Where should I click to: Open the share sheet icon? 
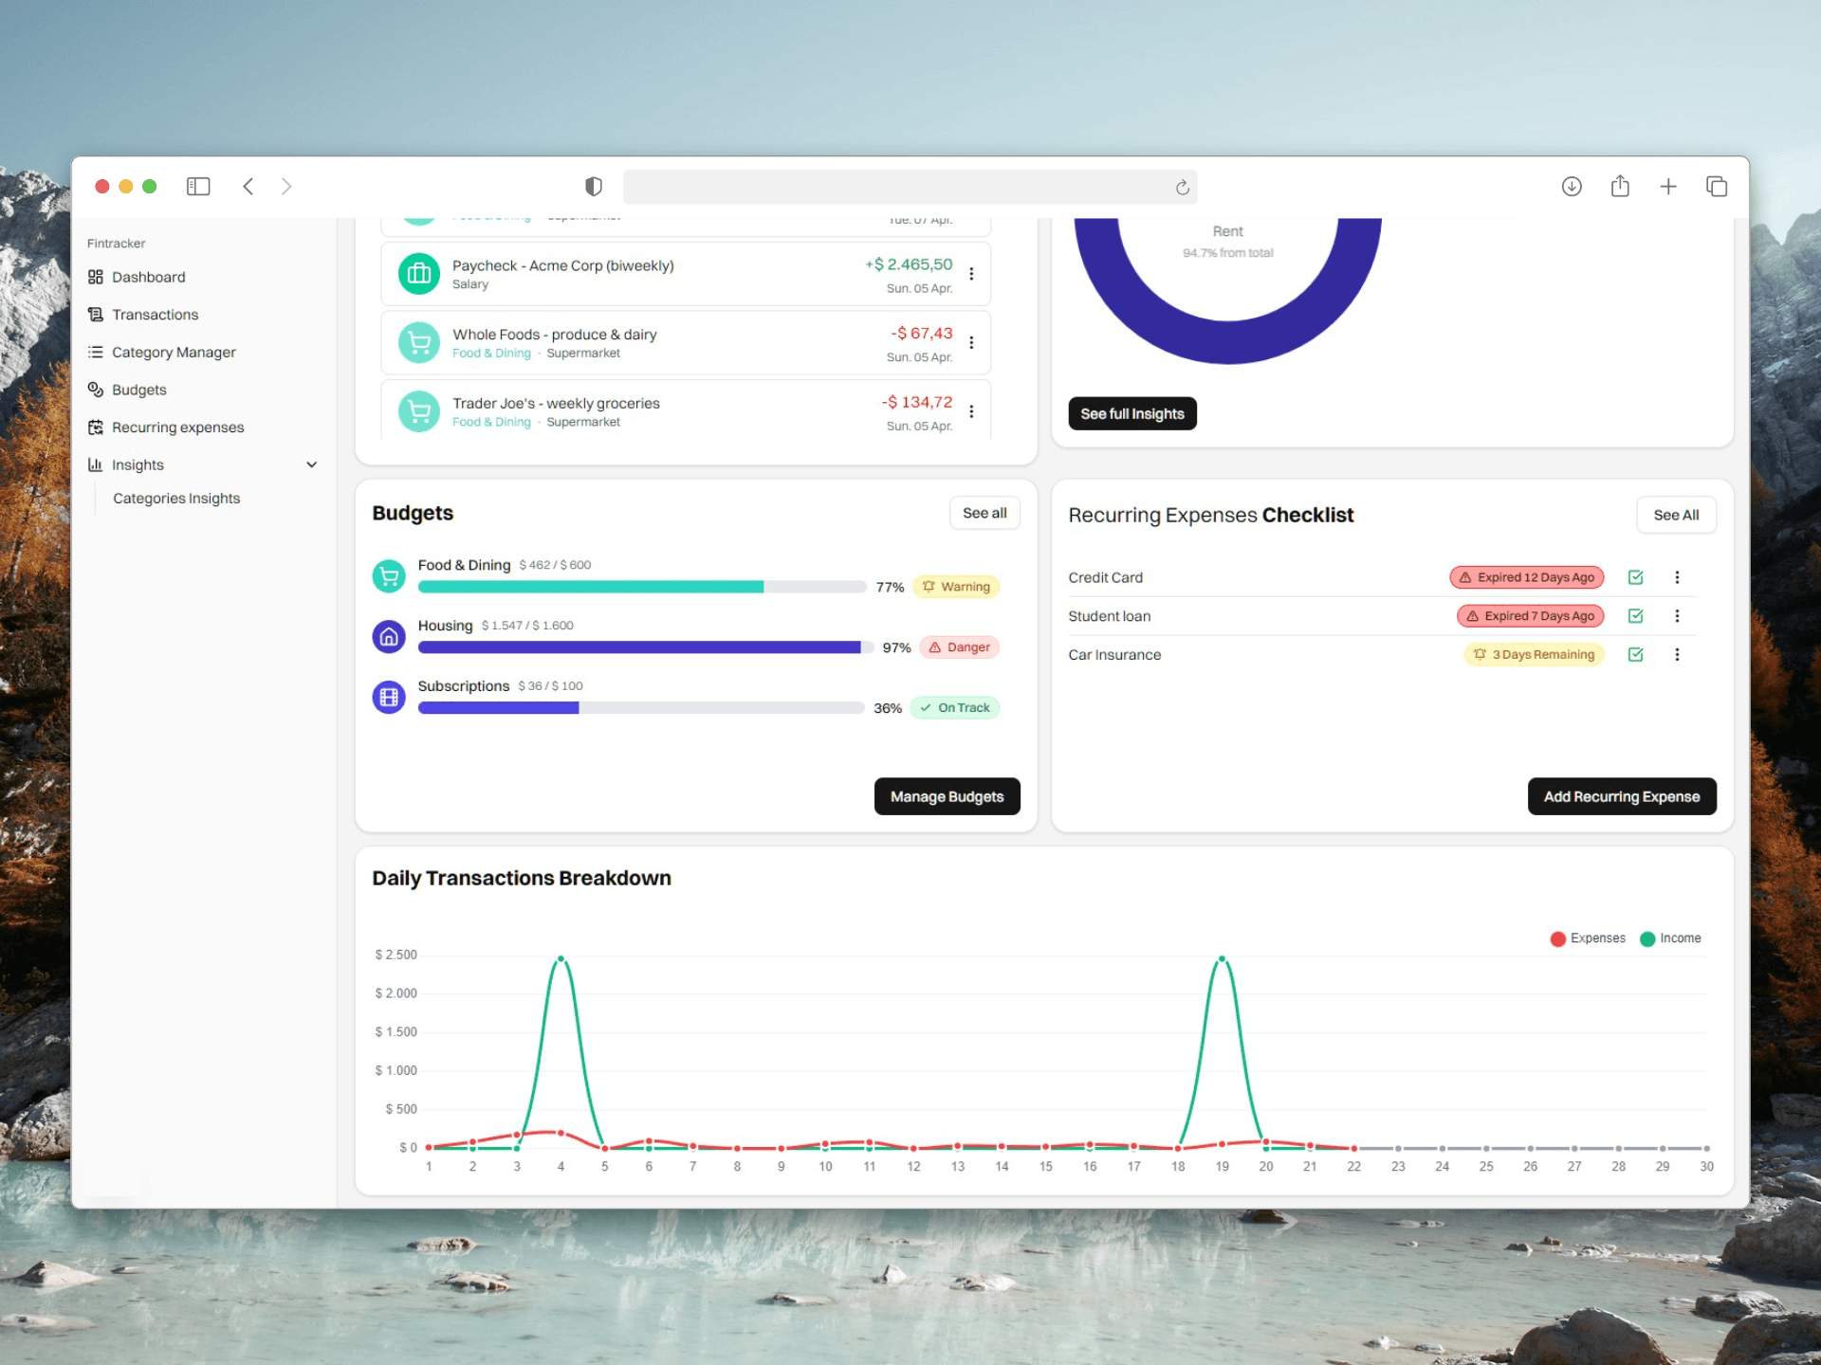(1620, 187)
